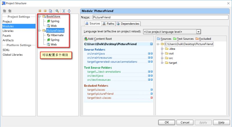The height and width of the screenshot is (127, 232).
Task: Click the copy module icon
Action: tap(50, 11)
